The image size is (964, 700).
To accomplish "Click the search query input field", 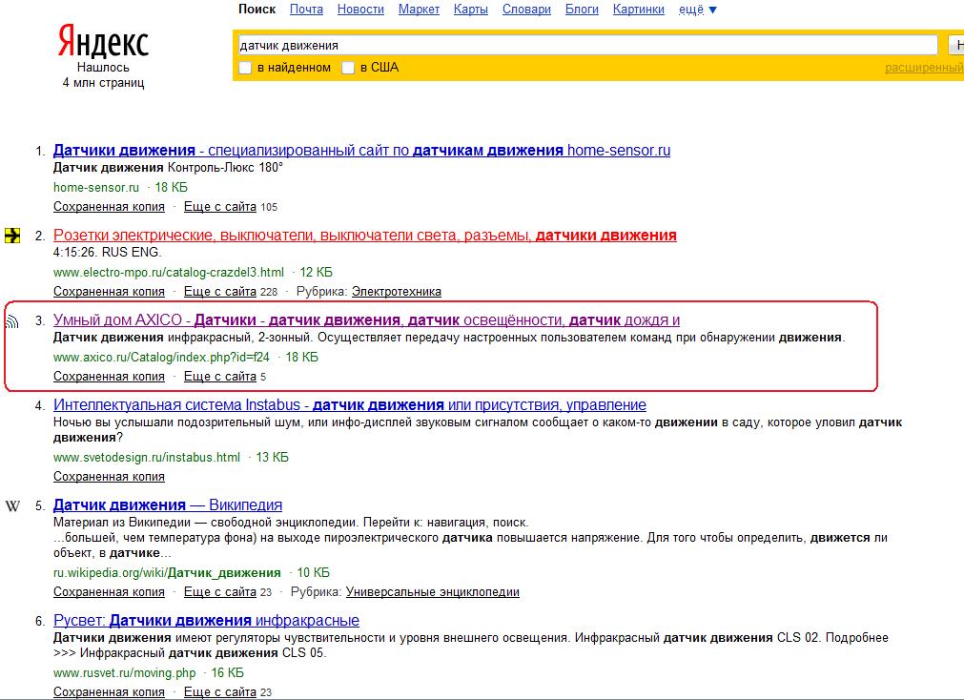I will pos(587,45).
